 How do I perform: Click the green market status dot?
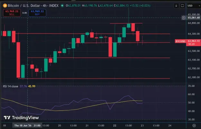62,6
